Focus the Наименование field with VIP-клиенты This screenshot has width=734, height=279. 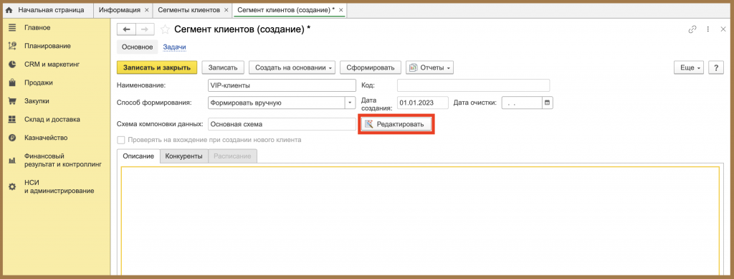[282, 85]
